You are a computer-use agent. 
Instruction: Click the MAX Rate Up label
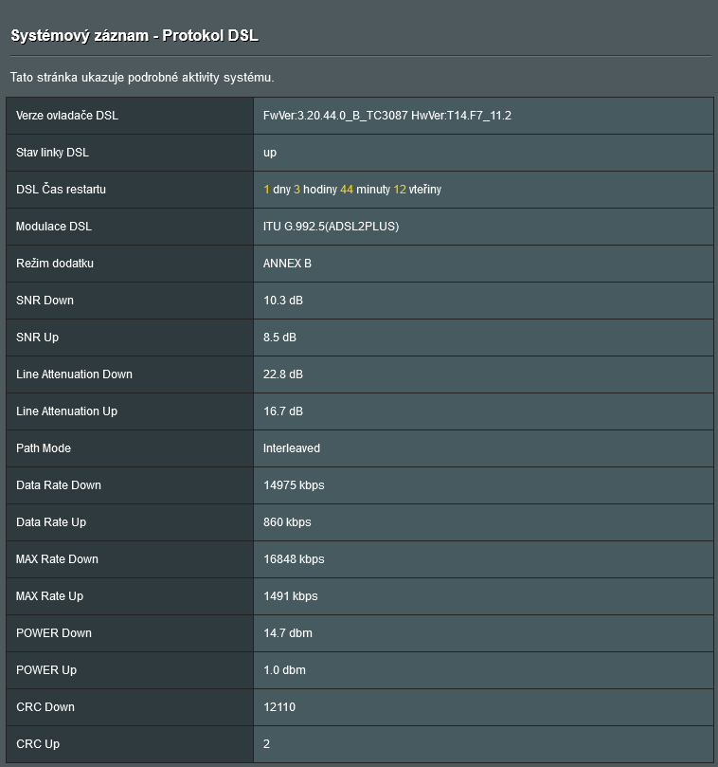pos(49,596)
